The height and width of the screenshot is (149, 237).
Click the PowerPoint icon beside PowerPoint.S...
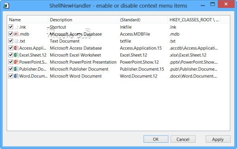(16, 62)
